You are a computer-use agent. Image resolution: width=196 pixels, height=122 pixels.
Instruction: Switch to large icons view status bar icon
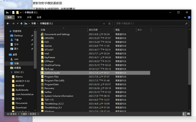[188, 114]
